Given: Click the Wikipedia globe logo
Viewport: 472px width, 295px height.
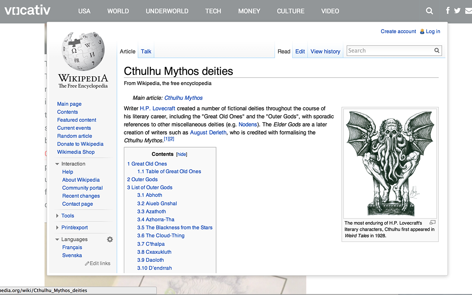Looking at the screenshot, I should coord(83,51).
